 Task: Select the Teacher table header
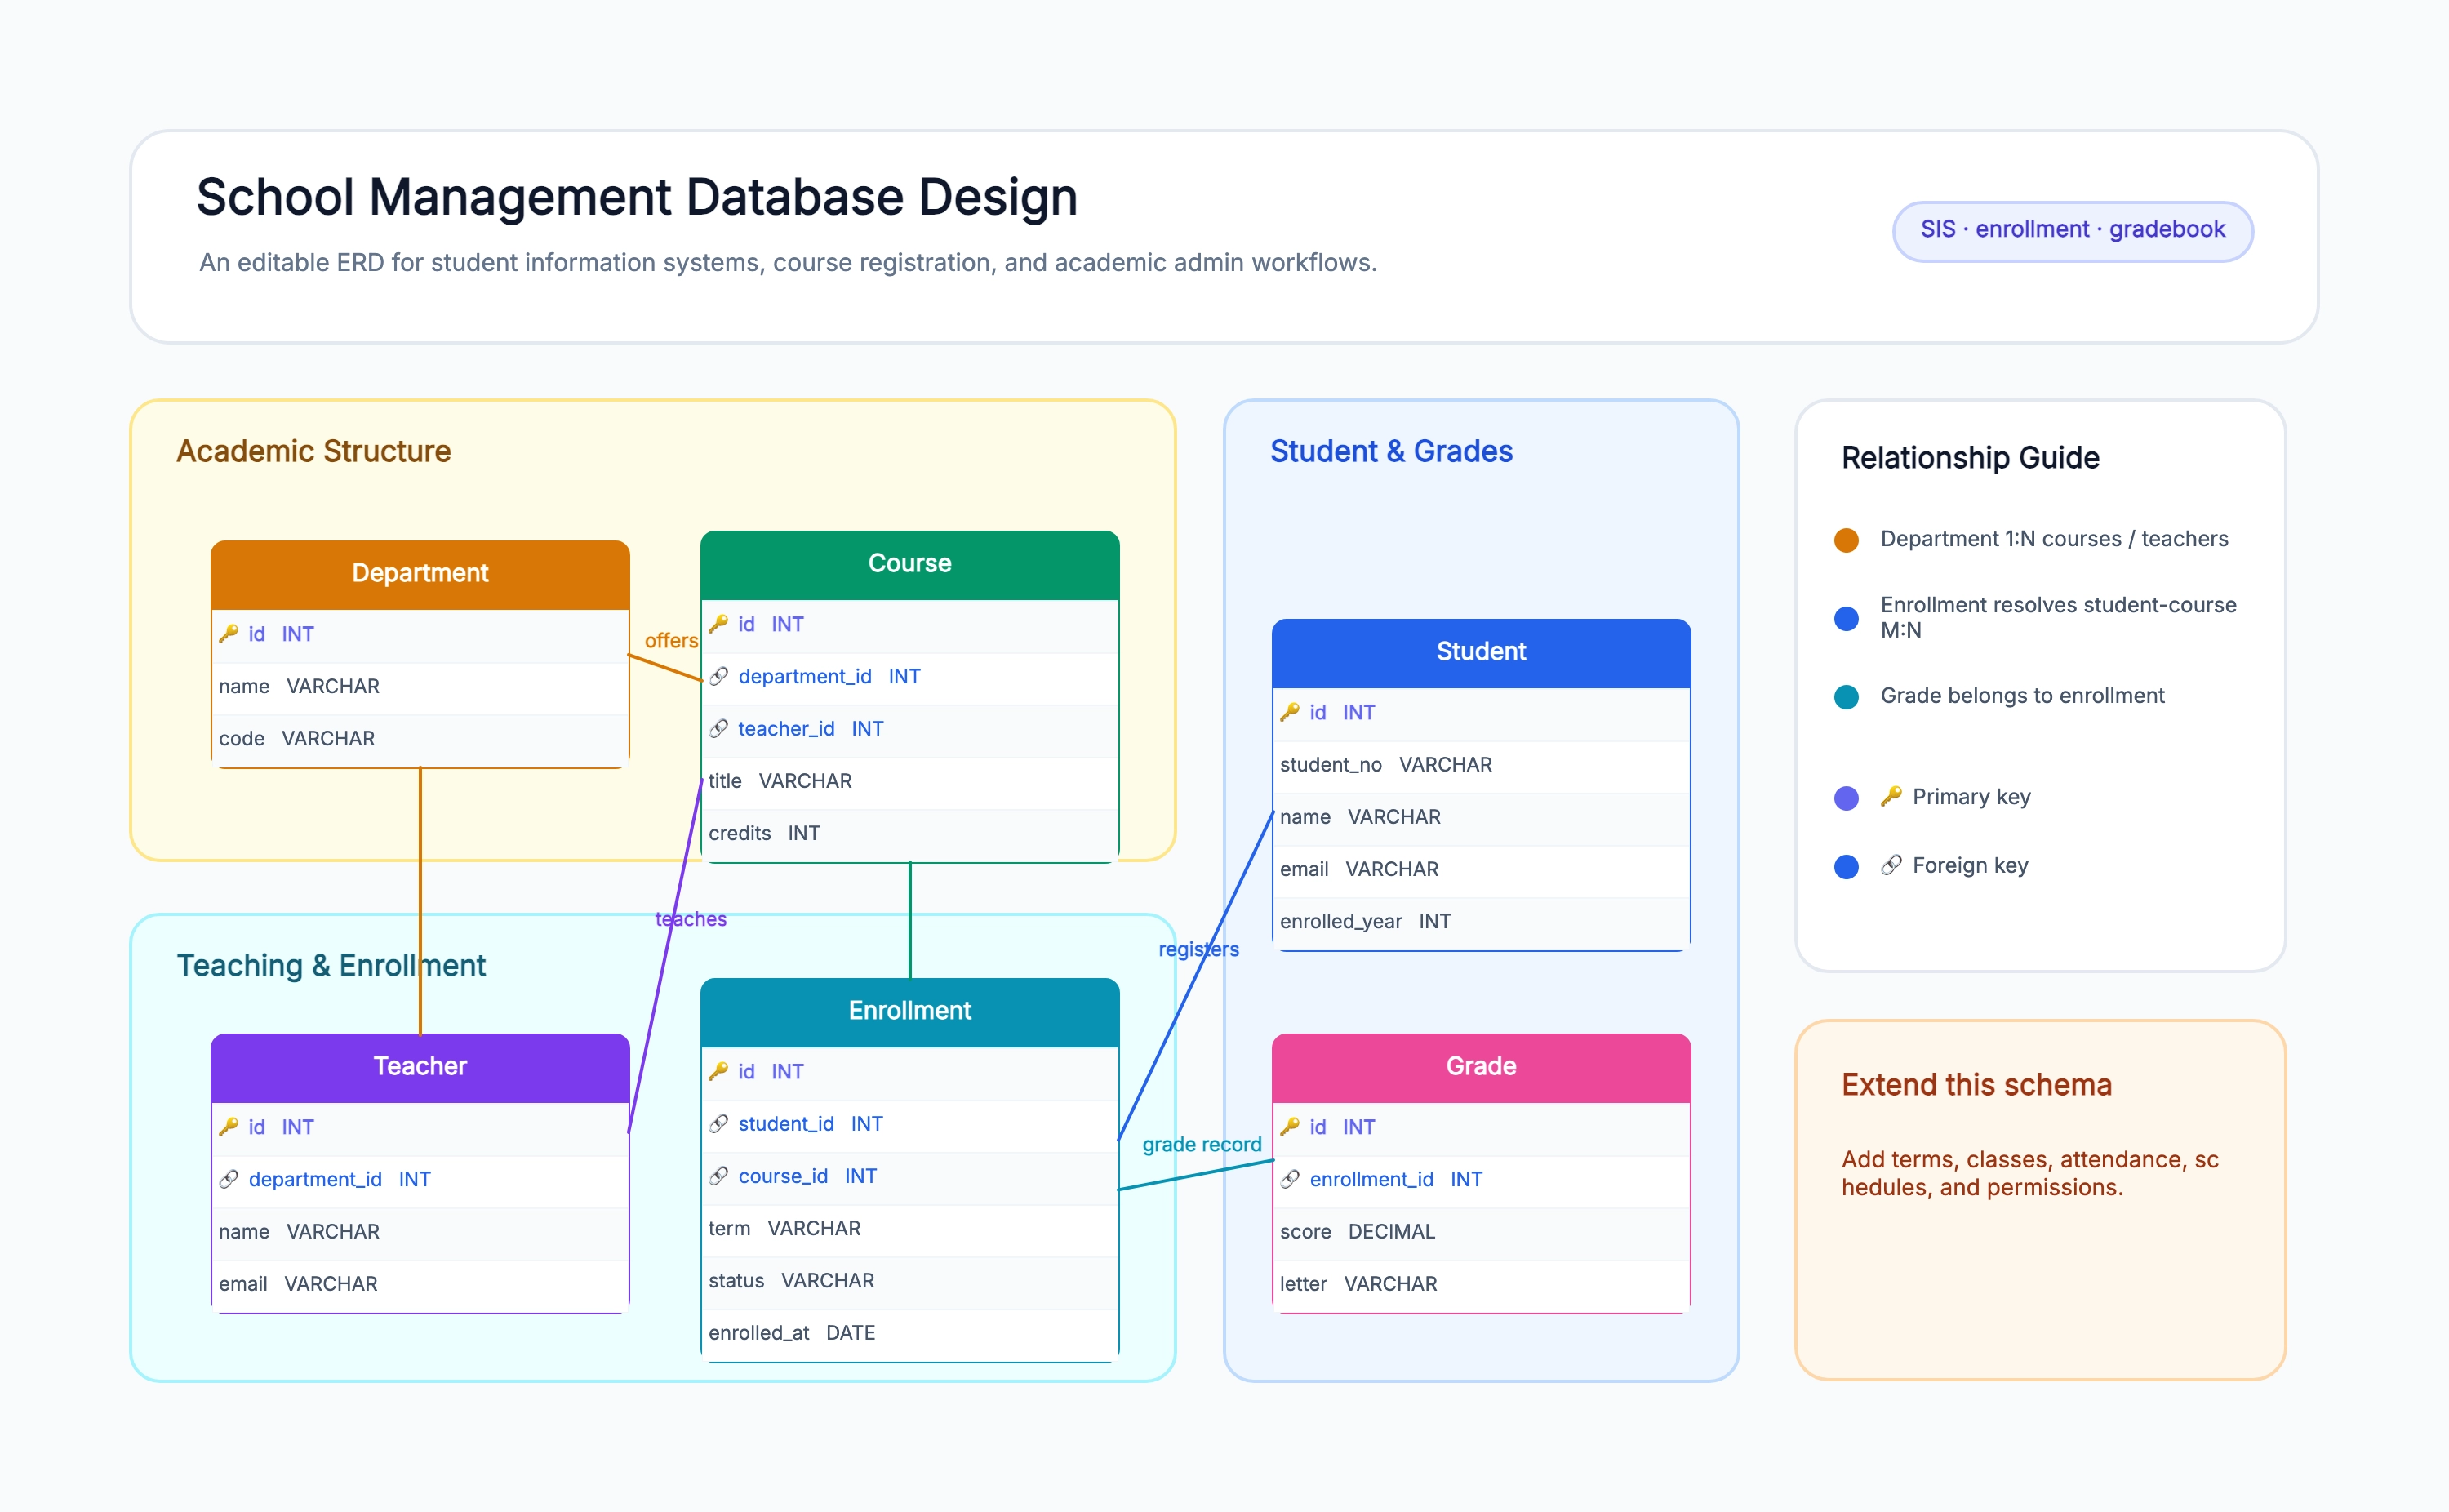(420, 1067)
